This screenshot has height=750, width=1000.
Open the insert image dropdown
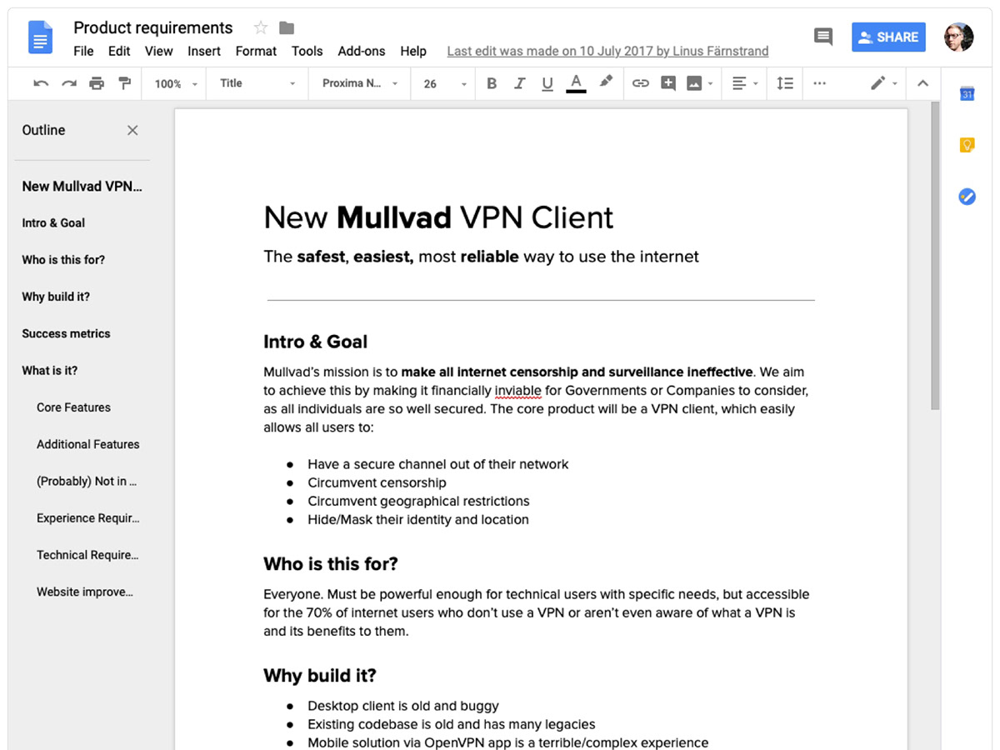coord(700,83)
